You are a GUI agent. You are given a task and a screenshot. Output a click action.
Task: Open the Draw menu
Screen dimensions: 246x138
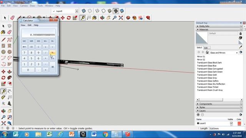(32, 6)
